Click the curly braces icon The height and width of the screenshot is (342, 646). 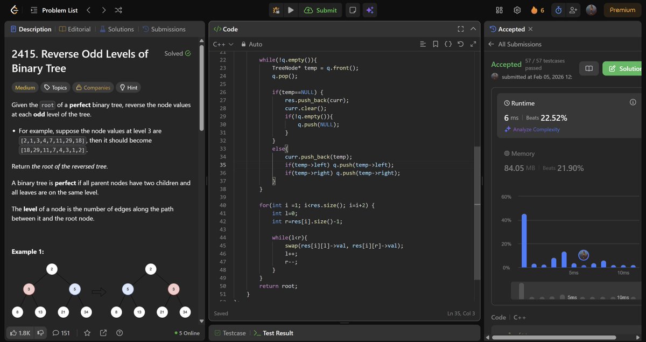click(x=448, y=44)
